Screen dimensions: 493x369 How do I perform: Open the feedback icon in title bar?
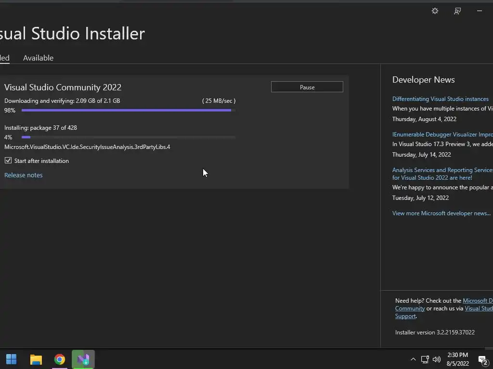pyautogui.click(x=457, y=11)
